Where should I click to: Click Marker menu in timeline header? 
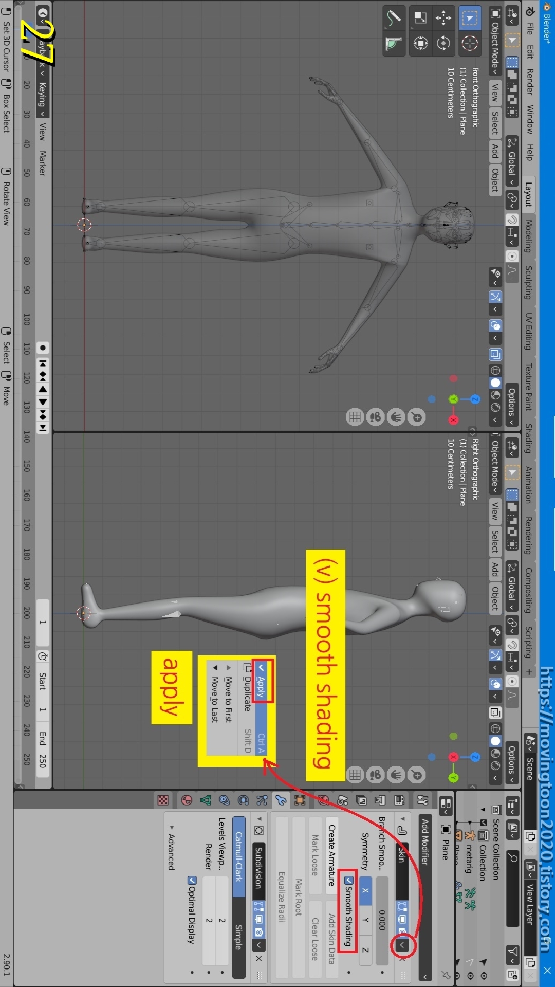(x=43, y=163)
